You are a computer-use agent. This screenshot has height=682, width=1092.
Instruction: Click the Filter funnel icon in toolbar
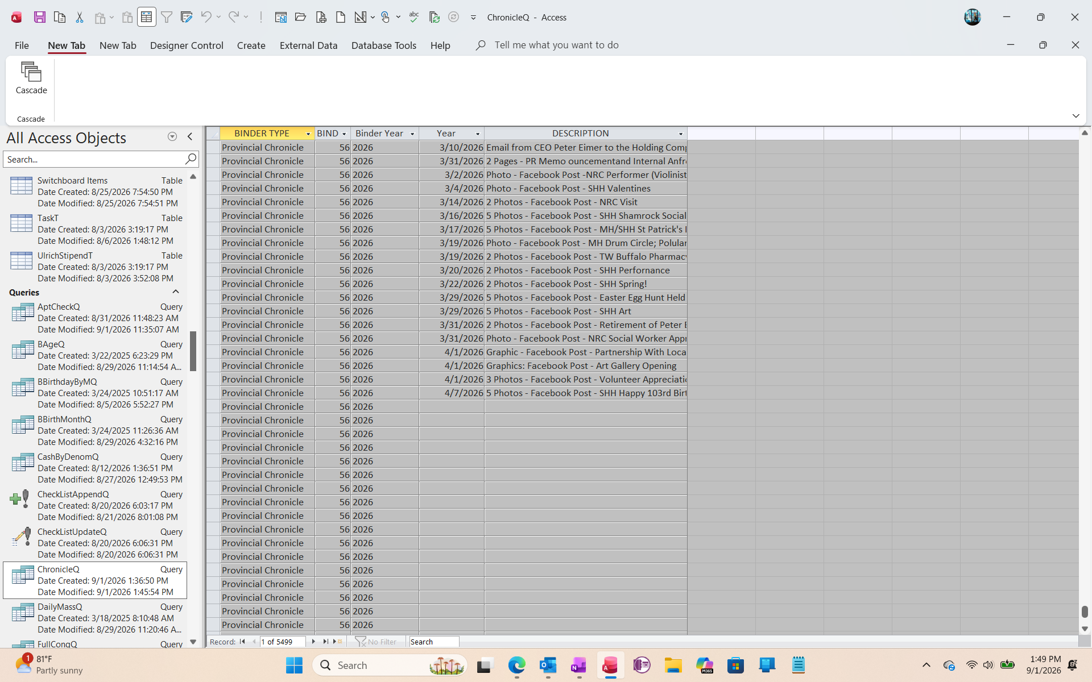167,17
